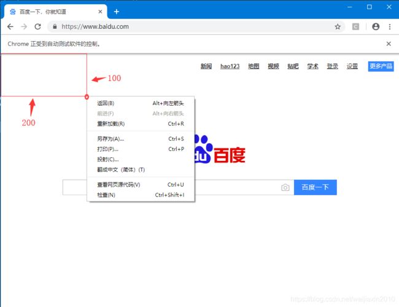Open the 学术 link
This screenshot has width=399, height=307.
coord(312,66)
